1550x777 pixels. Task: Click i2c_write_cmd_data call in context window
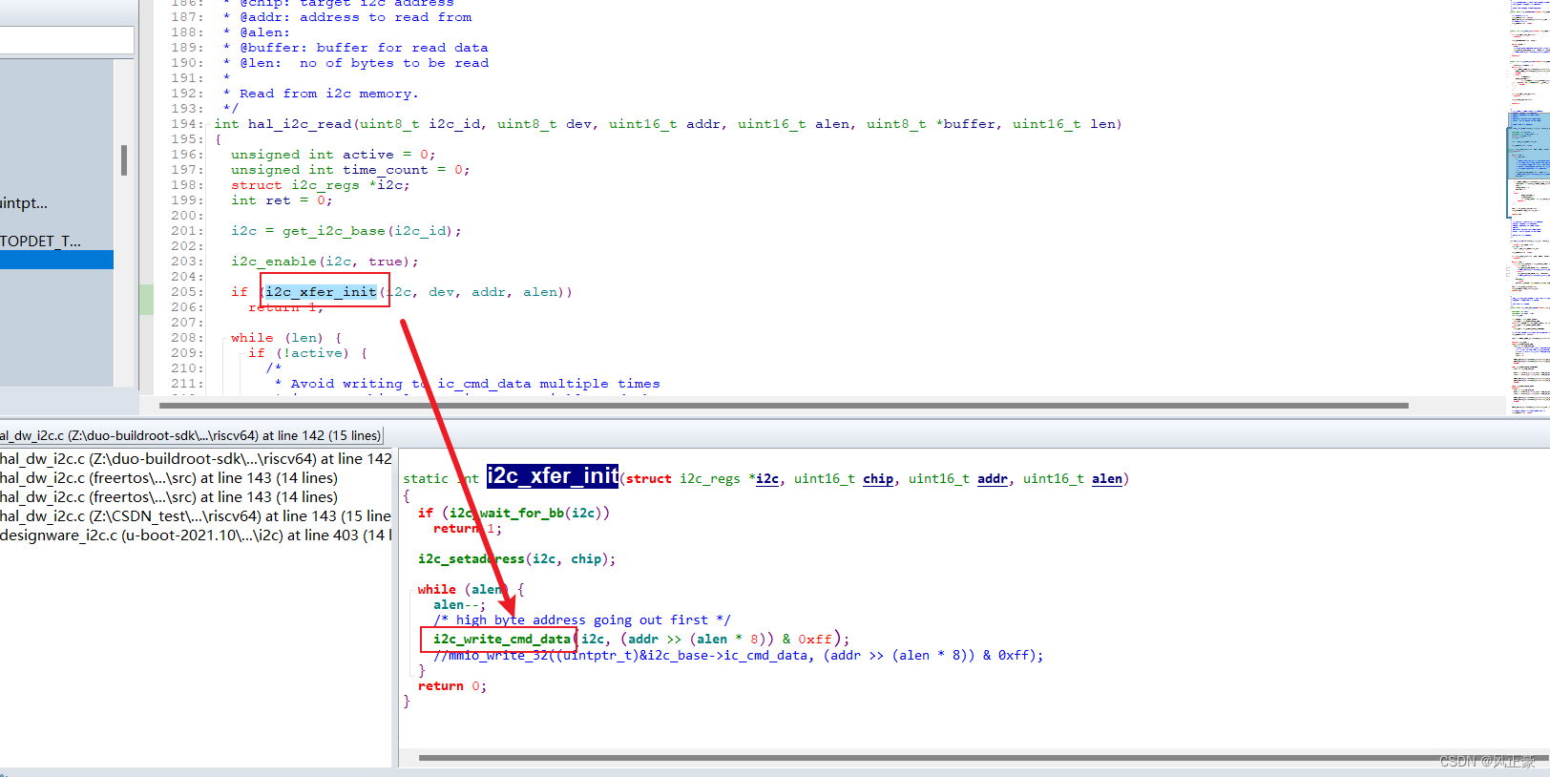click(x=502, y=639)
